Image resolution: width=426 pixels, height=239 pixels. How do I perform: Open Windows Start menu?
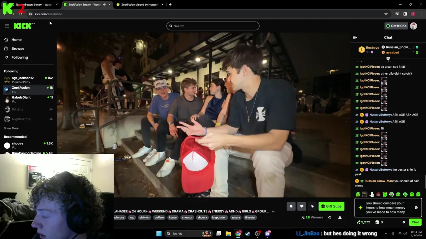(x=159, y=234)
